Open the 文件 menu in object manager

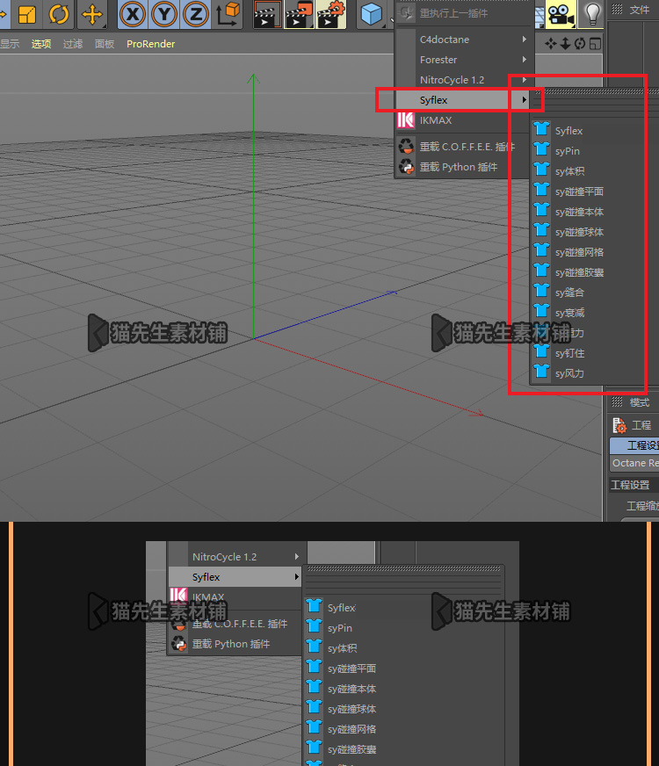click(x=640, y=10)
